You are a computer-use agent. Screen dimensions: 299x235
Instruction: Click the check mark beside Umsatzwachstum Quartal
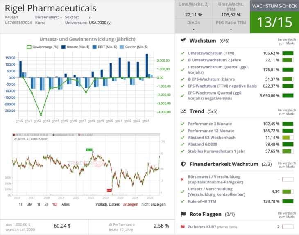(183, 70)
